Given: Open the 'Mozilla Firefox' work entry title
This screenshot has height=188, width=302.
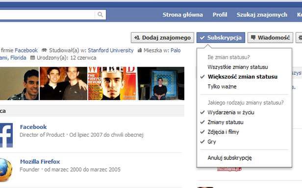Looking at the screenshot, I should pos(40,162).
